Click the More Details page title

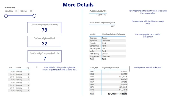[x=78, y=5]
